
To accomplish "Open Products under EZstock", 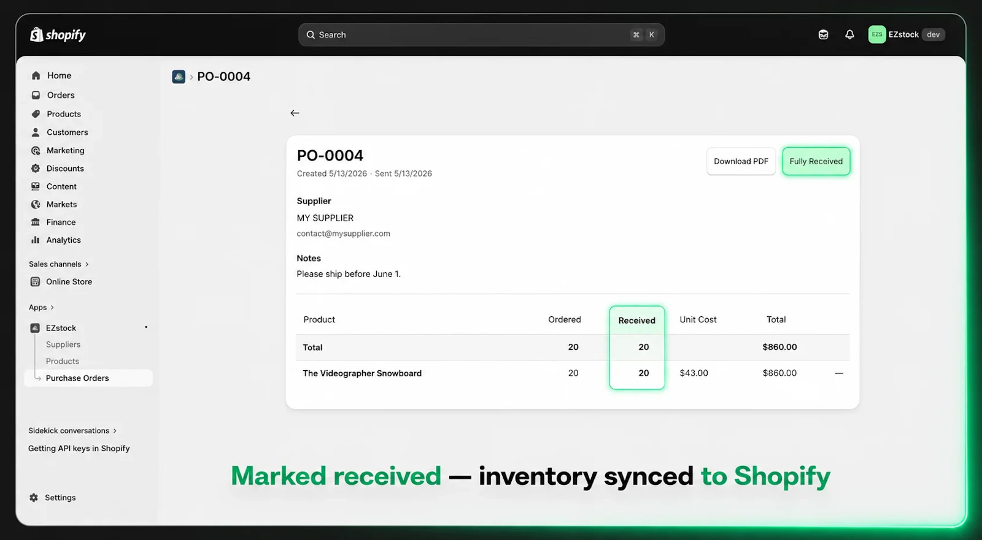I will click(63, 361).
